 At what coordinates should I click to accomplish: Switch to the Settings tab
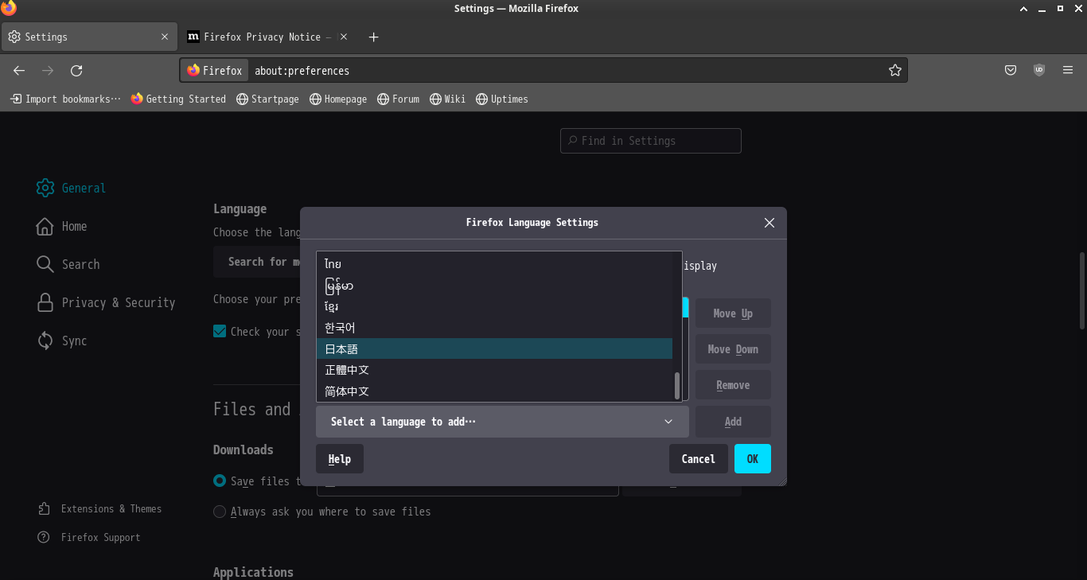click(x=89, y=37)
